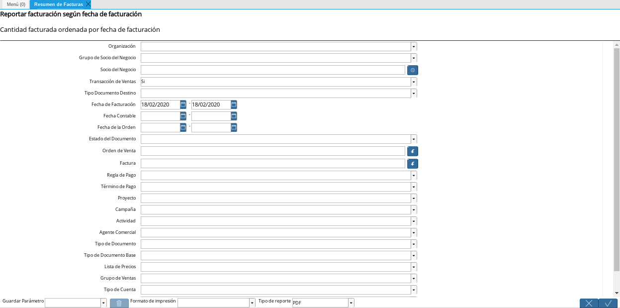Open the Formato de impresión dropdown
The height and width of the screenshot is (308, 620).
click(x=252, y=303)
